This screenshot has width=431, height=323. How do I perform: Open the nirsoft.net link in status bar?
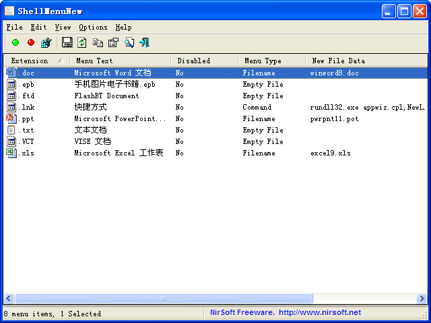(320, 312)
